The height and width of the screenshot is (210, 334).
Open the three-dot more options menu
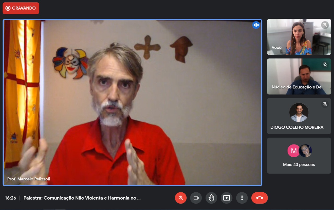click(x=242, y=198)
